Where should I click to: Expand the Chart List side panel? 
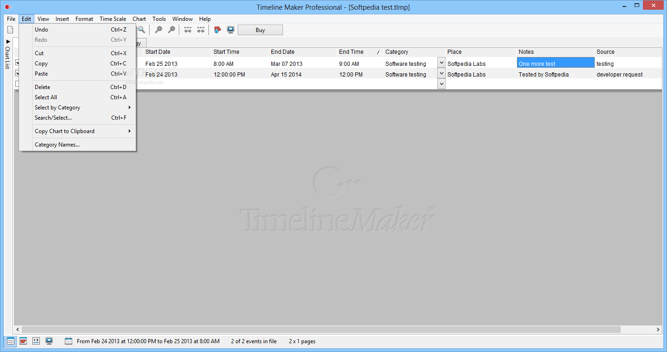point(7,54)
